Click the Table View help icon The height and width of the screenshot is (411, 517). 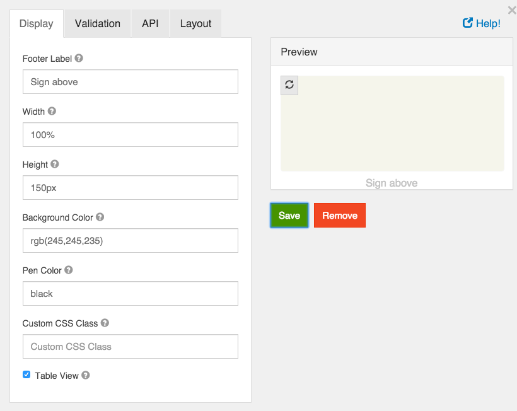(86, 375)
